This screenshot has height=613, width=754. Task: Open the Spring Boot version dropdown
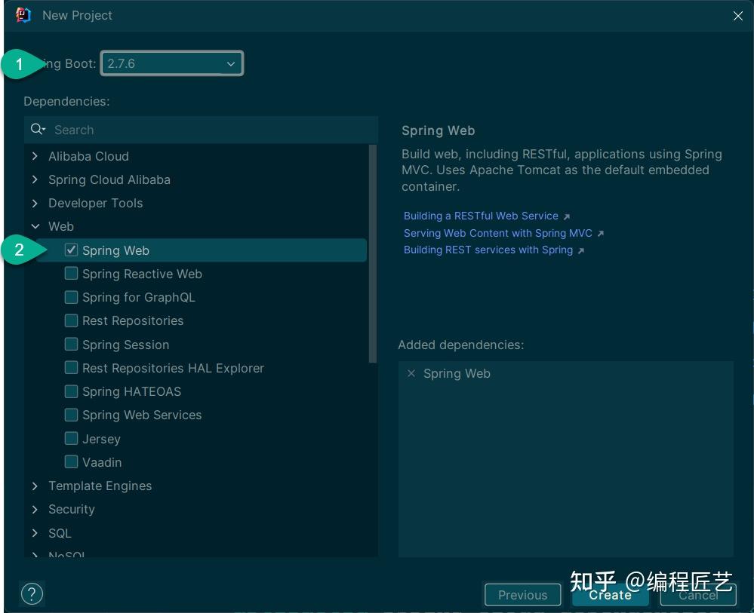click(x=231, y=64)
